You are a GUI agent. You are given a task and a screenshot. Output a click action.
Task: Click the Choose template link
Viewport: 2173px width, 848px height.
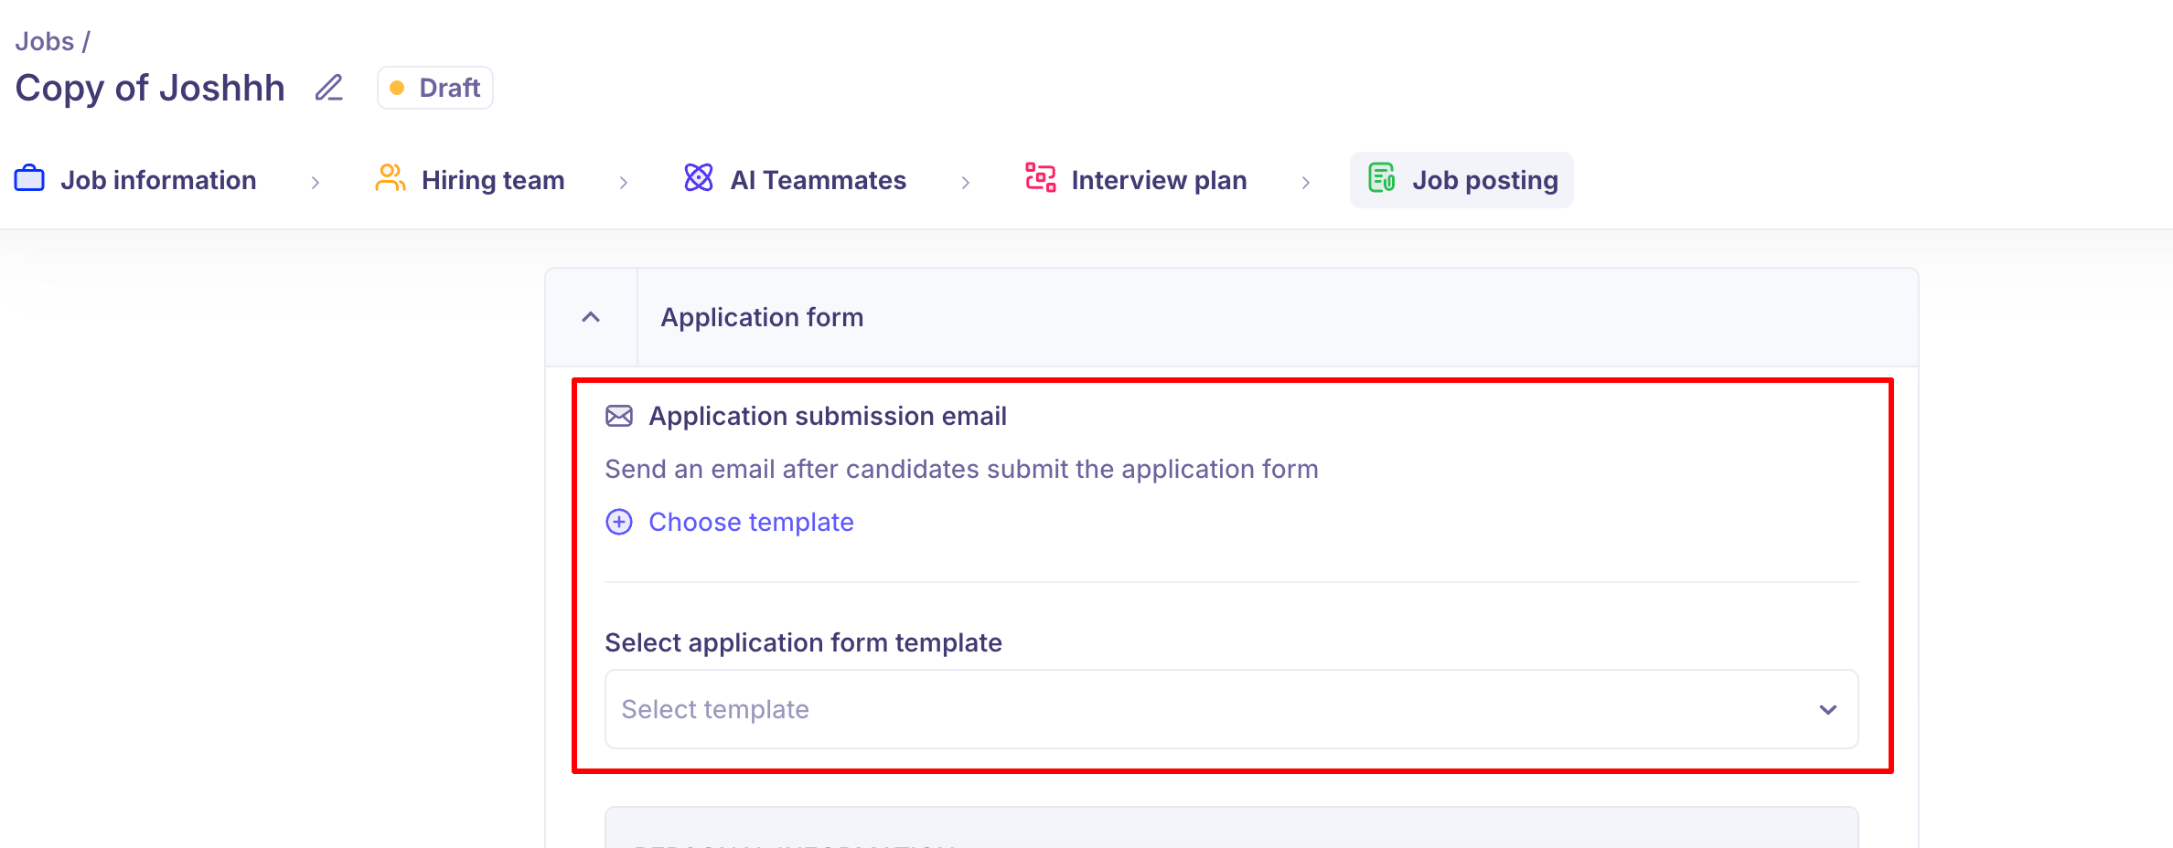pos(751,522)
